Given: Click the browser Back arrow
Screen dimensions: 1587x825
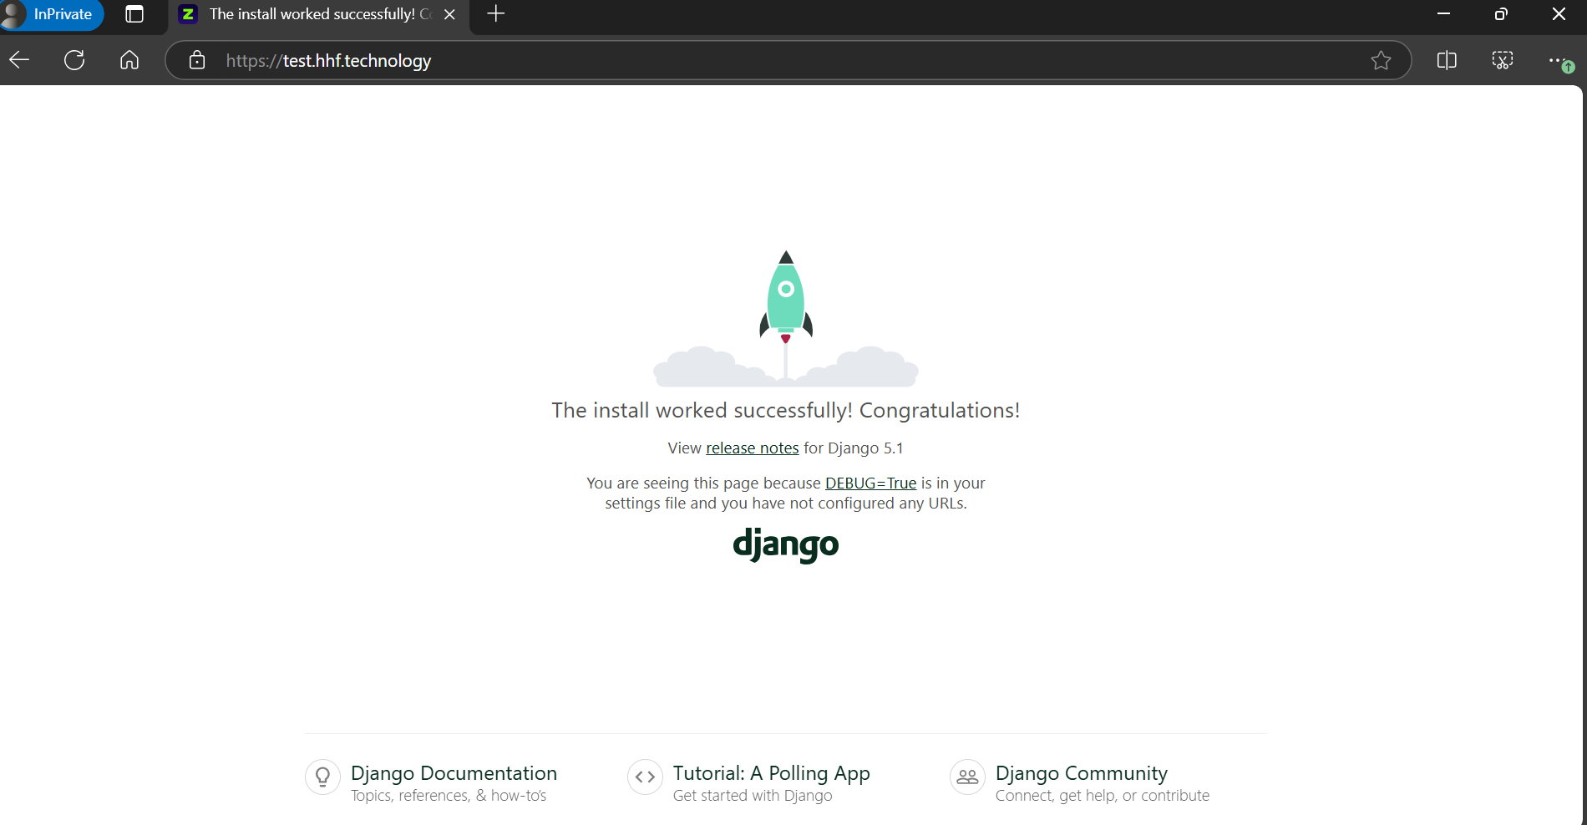Looking at the screenshot, I should [19, 60].
